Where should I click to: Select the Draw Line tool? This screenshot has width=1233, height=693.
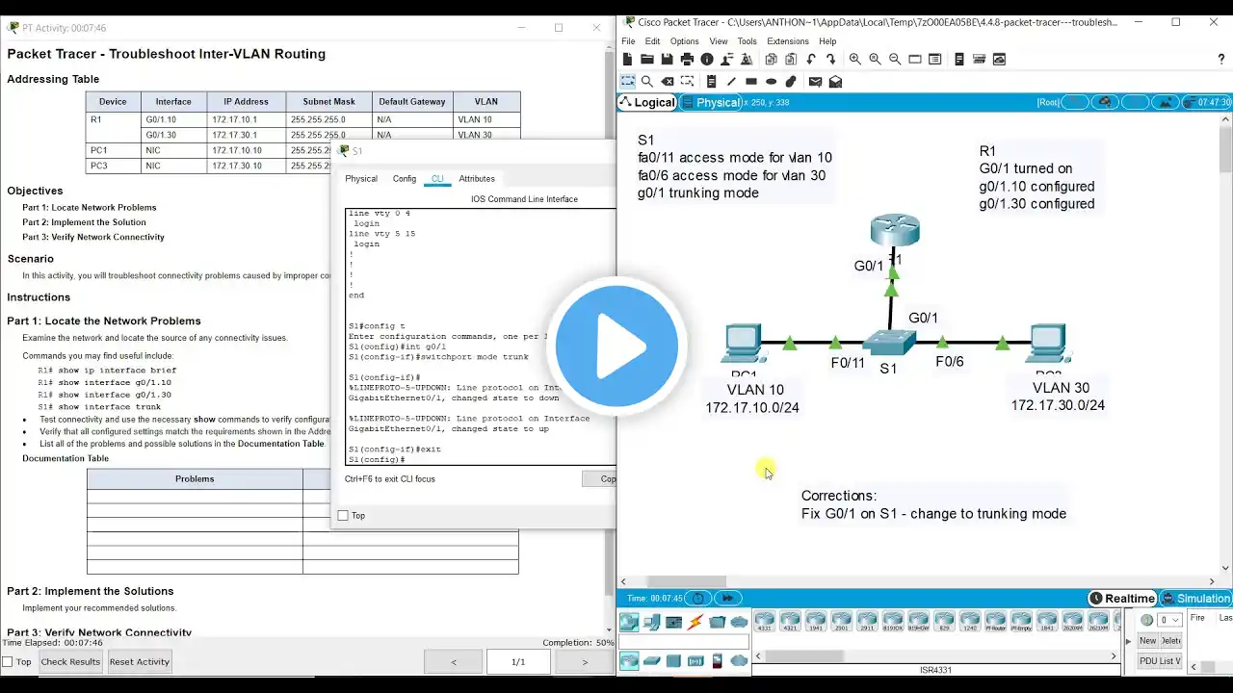[x=731, y=82]
